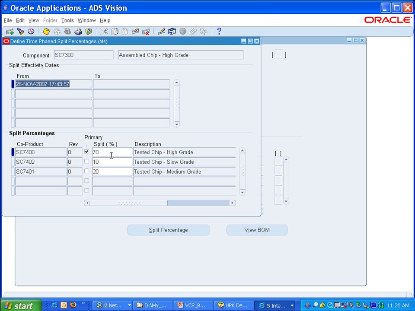The height and width of the screenshot is (311, 415).
Task: Click down arrow of Split Percentages scrollbar
Action: pyautogui.click(x=242, y=192)
